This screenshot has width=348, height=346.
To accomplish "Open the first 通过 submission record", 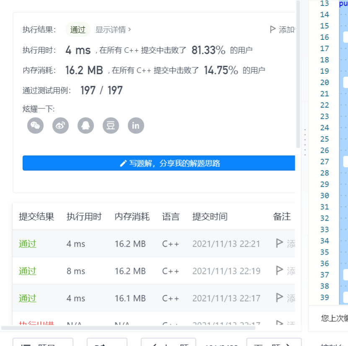I will (x=27, y=243).
